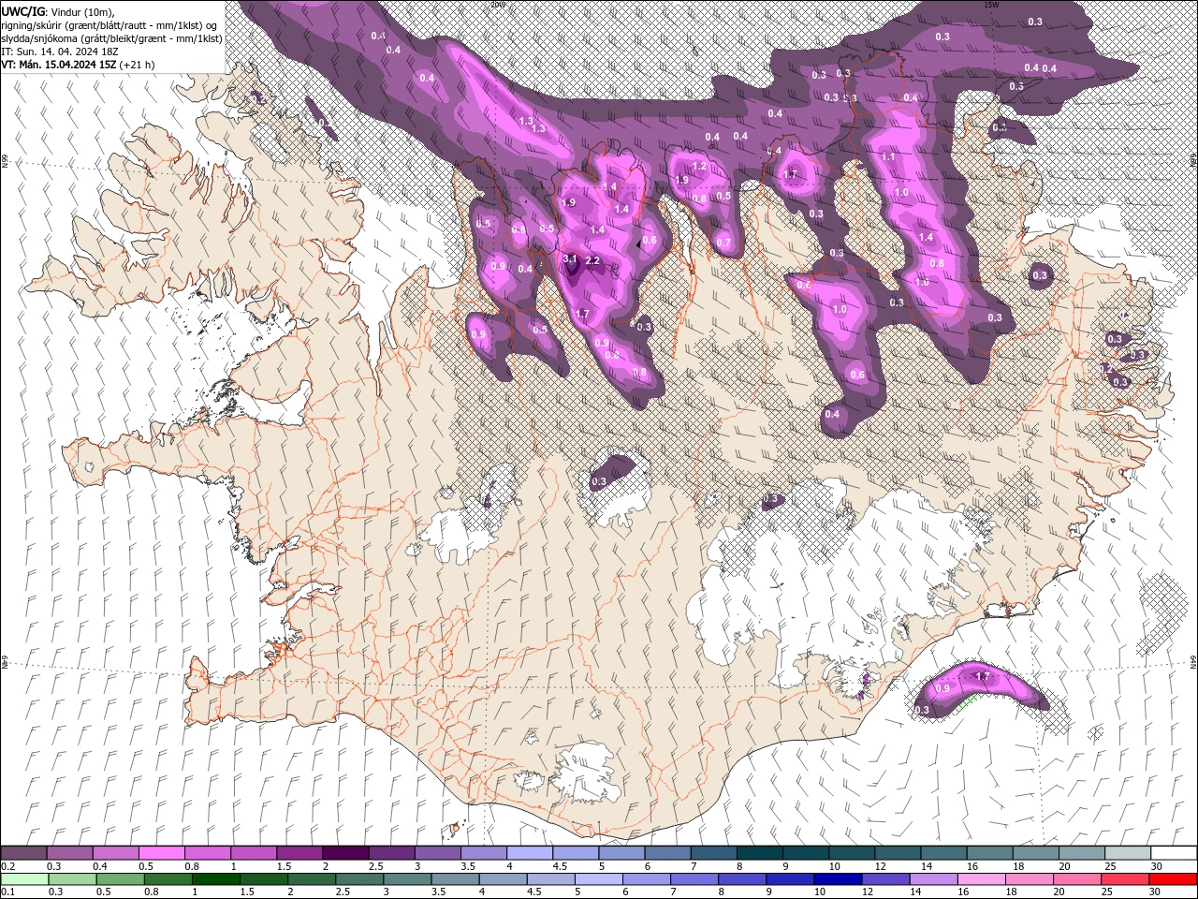Pick upper legend swatch between 12 and 14

click(898, 852)
